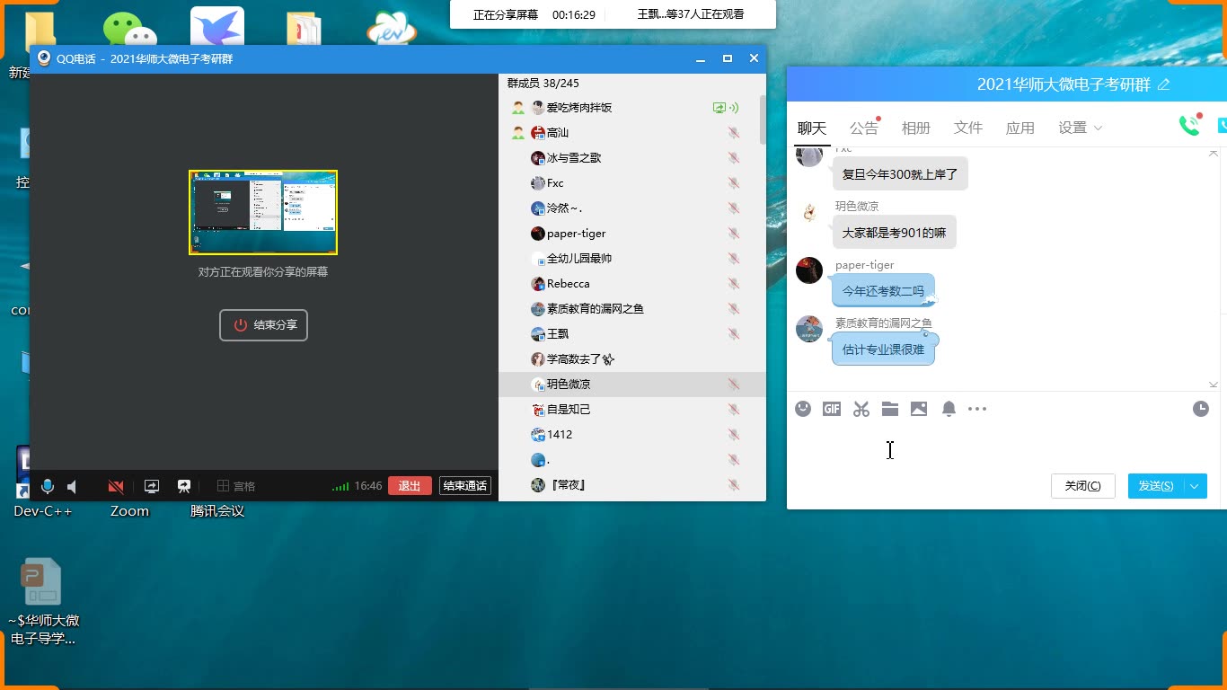Open the Zoom desktop shortcut
This screenshot has height=690, width=1227.
pos(129,510)
